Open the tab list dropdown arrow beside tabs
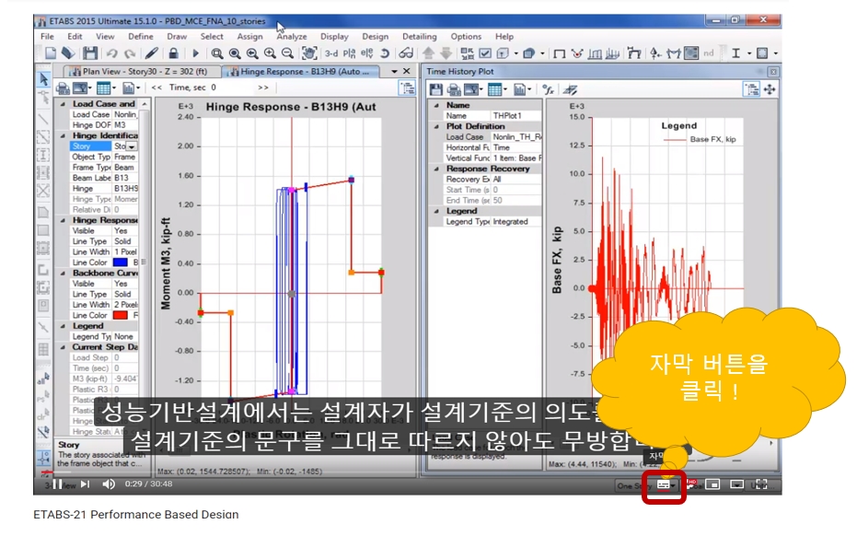Viewport: 857px width, 536px height. (x=394, y=72)
